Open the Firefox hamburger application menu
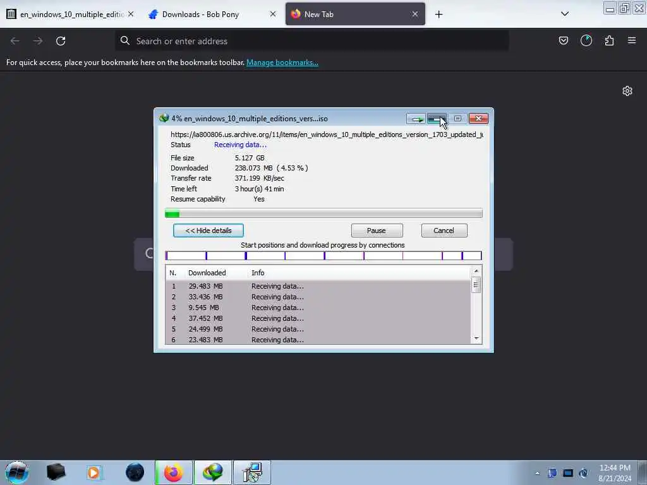 [x=632, y=40]
